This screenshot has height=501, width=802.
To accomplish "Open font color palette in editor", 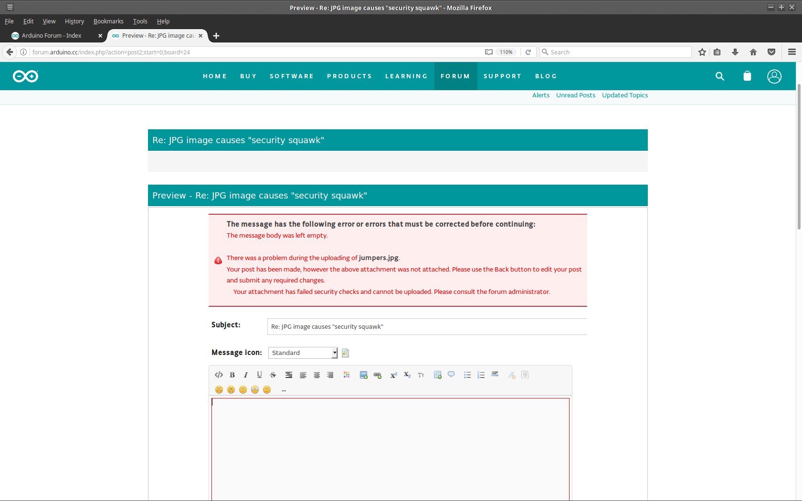I will (x=347, y=375).
